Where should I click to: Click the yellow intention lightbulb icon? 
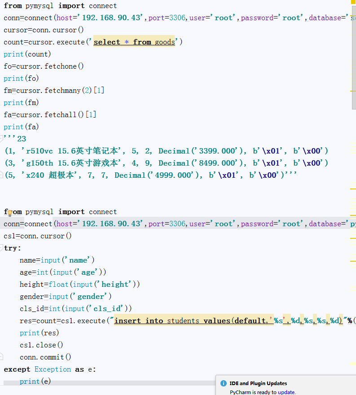tap(10, 214)
